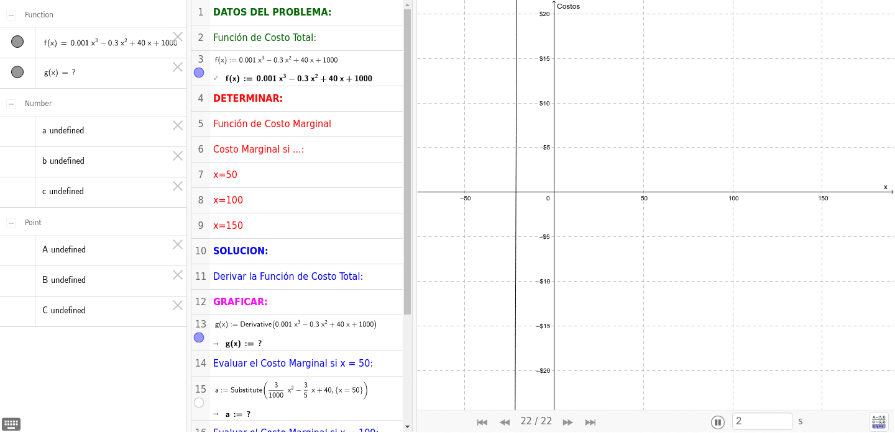Viewport: 895px width, 433px height.
Task: Step back one construction step
Action: pyautogui.click(x=505, y=422)
